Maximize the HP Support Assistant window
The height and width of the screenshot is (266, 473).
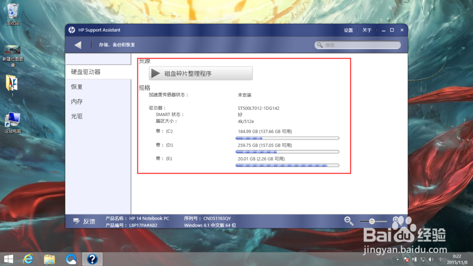[x=392, y=30]
